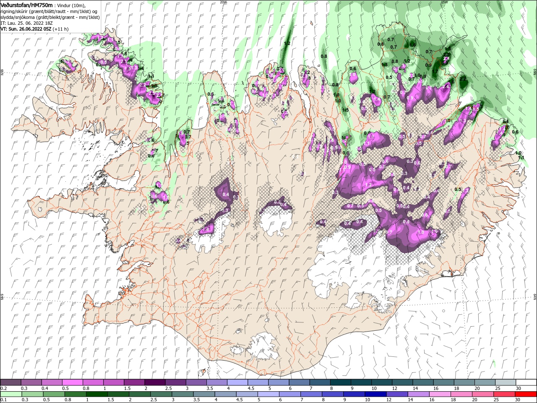Click the 'rigning/skúrir' legend description line
The width and height of the screenshot is (537, 403).
coord(50,11)
